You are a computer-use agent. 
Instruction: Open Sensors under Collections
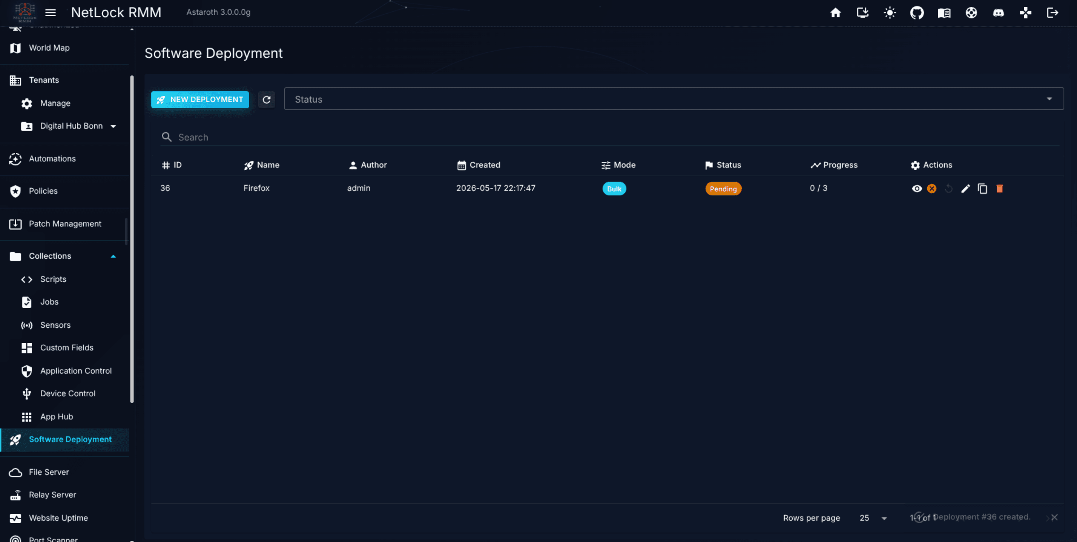pyautogui.click(x=65, y=325)
